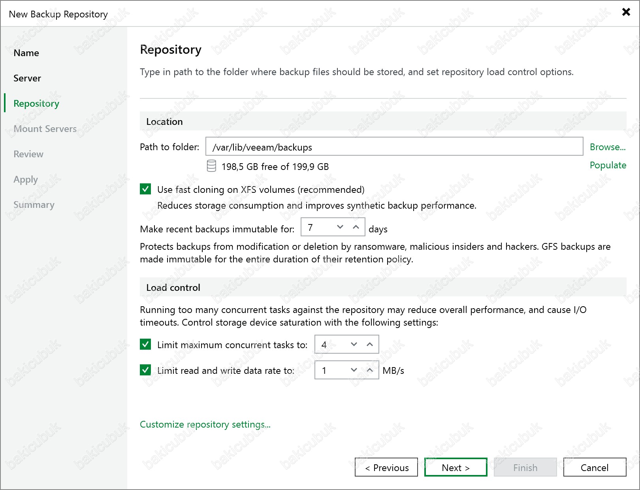640x490 pixels.
Task: Raise data rate limit with up arrow
Action: point(370,370)
